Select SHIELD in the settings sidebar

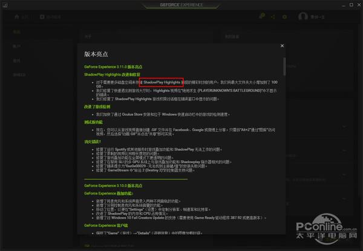[x=20, y=74]
